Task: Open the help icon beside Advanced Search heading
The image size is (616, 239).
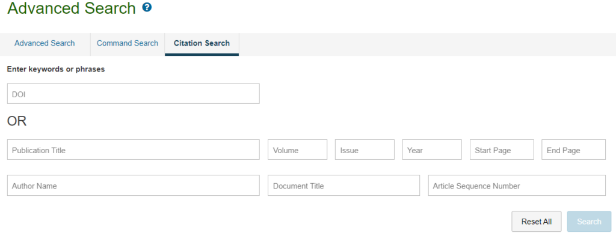Action: click(147, 7)
